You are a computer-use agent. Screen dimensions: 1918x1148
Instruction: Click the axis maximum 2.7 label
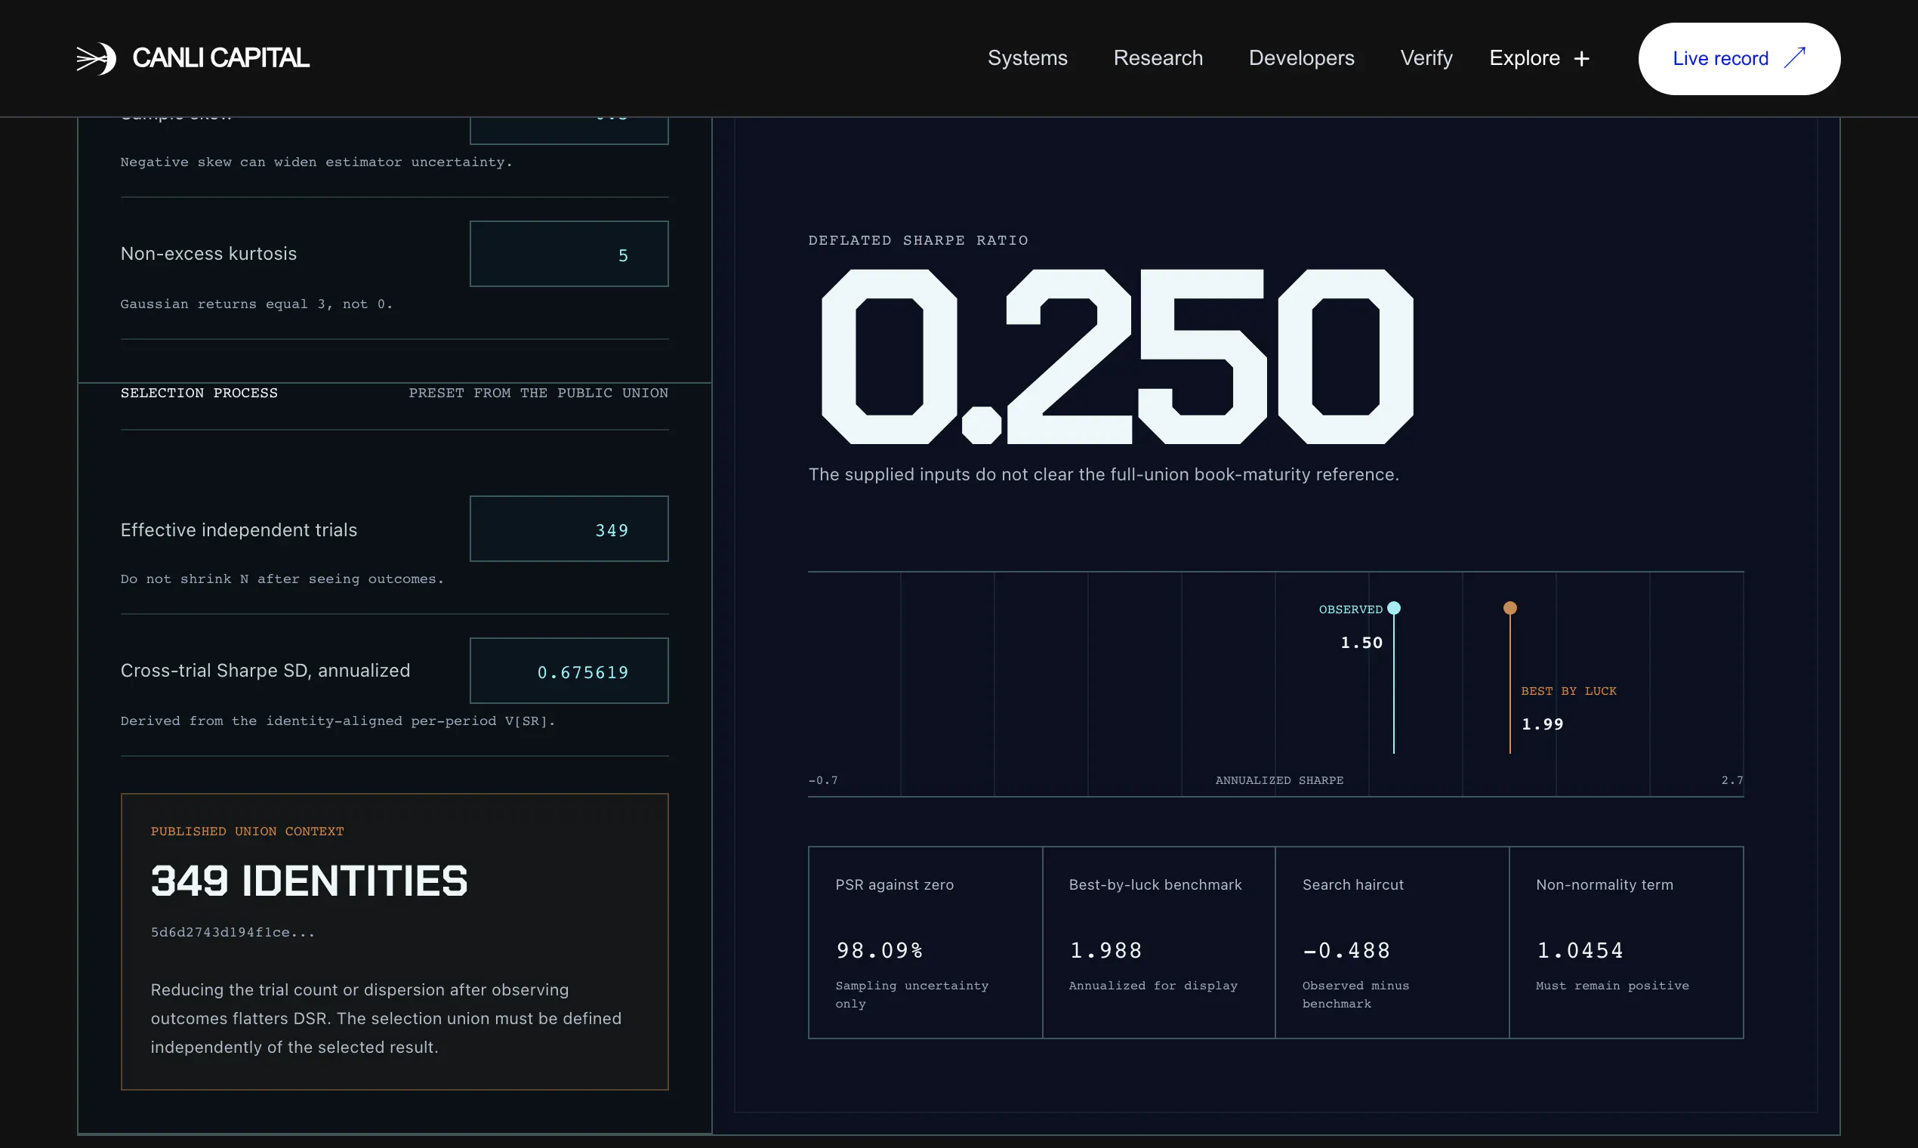tap(1732, 780)
